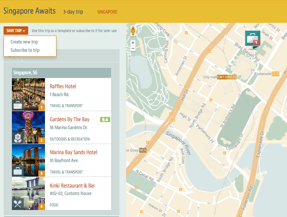Click the flower icon on Gardens By The Bay
This screenshot has width=287, height=217.
click(18, 138)
